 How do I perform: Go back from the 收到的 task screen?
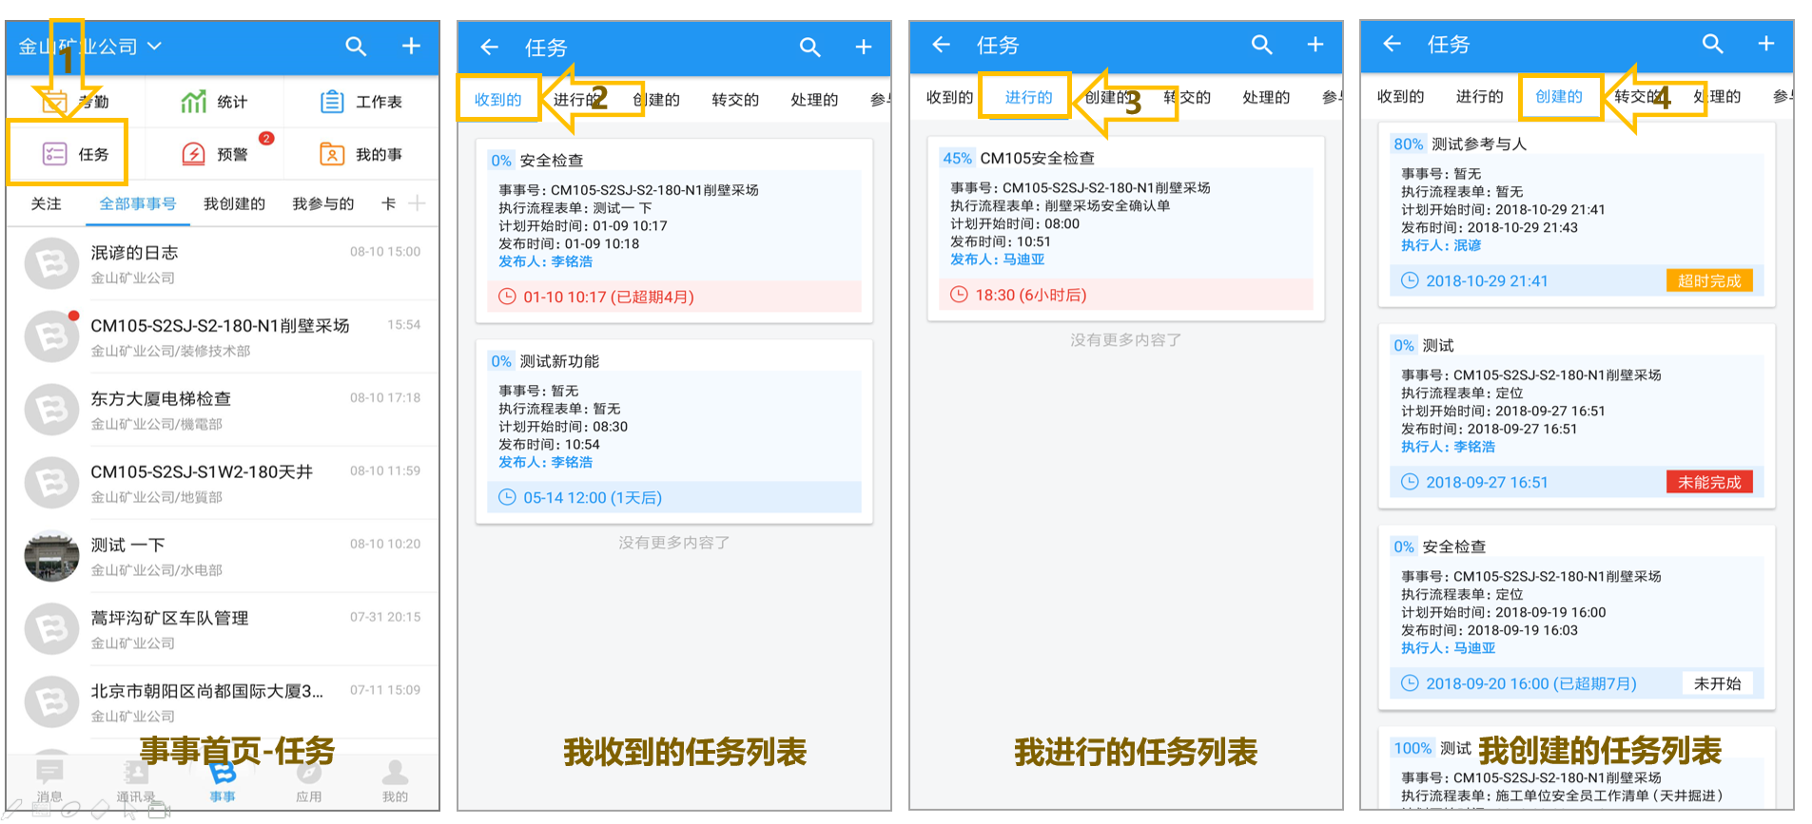(490, 47)
